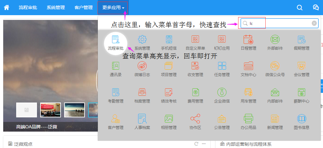The width and height of the screenshot is (323, 148).
Task: Open the 假期管理 icon
Action: (301, 39)
